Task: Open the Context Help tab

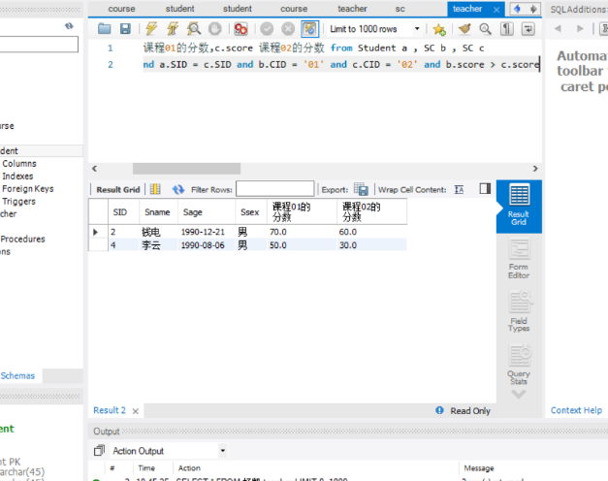Action: pyautogui.click(x=576, y=410)
